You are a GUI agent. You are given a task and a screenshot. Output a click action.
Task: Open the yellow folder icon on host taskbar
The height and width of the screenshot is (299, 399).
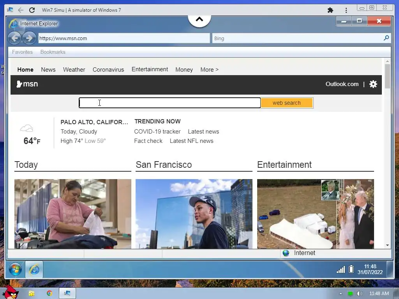[32, 294]
